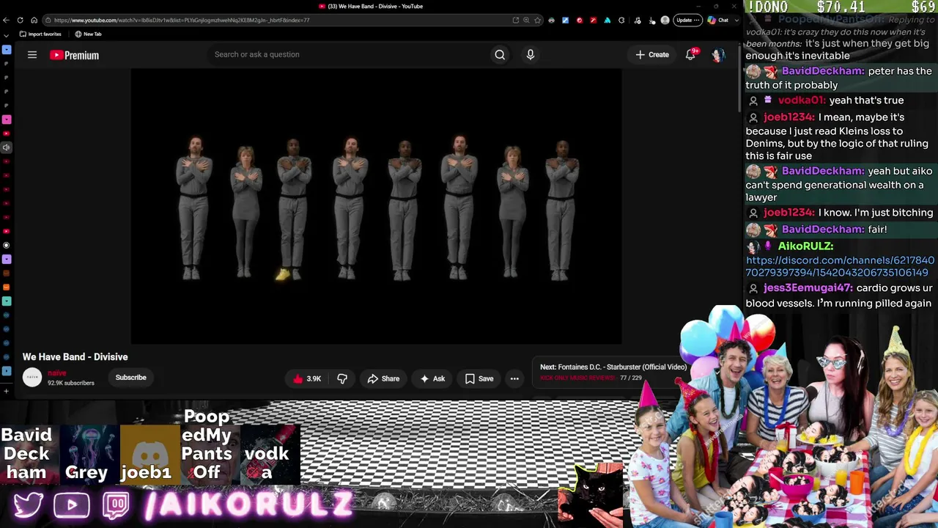Open the browser Update menu

click(687, 20)
